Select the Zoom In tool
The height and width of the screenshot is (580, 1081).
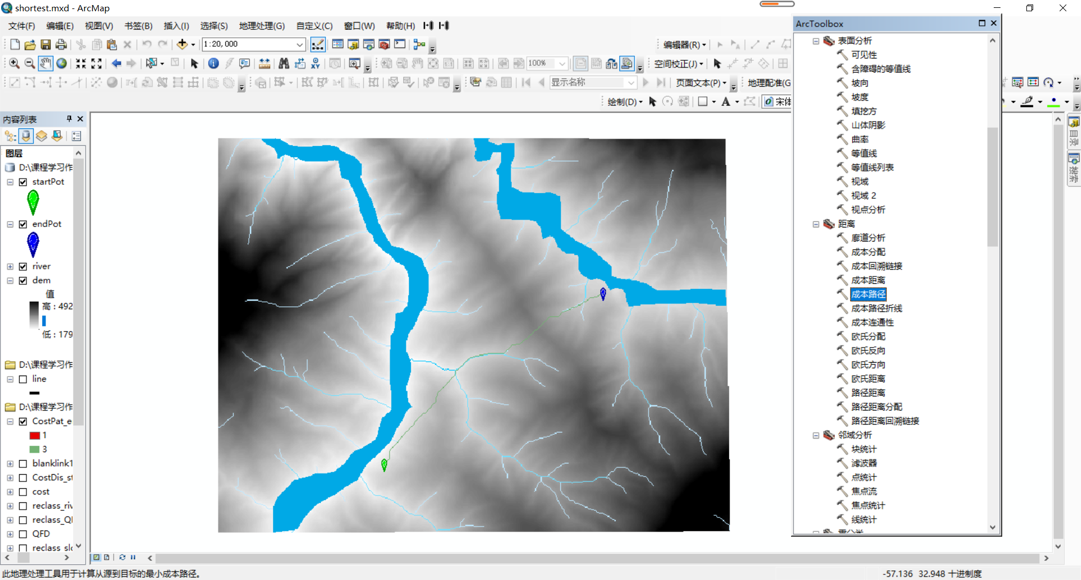[x=14, y=63]
